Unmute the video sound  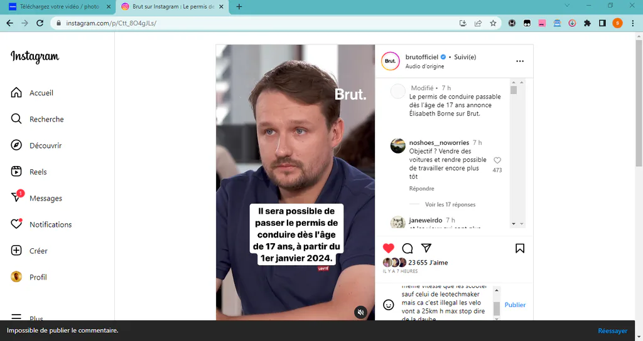pyautogui.click(x=360, y=312)
